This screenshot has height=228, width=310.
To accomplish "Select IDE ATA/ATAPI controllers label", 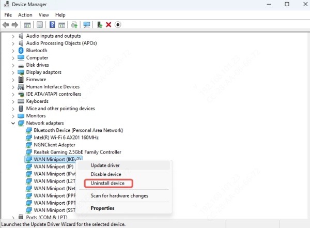I will tap(54, 94).
